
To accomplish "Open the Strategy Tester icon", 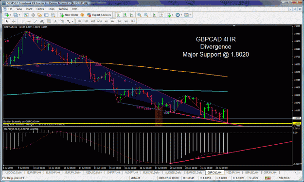I will pyautogui.click(x=53, y=15).
